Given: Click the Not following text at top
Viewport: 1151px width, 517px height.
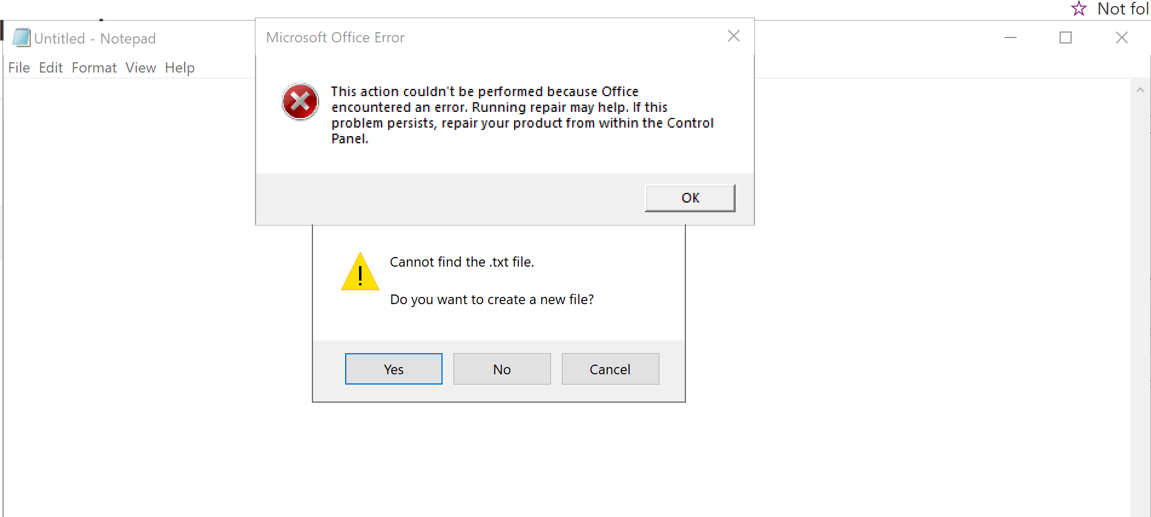Looking at the screenshot, I should point(1123,9).
